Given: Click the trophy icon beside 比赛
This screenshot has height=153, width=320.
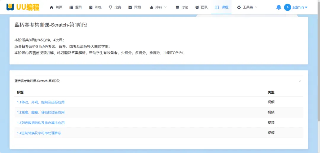Looking at the screenshot, I should point(111,7).
